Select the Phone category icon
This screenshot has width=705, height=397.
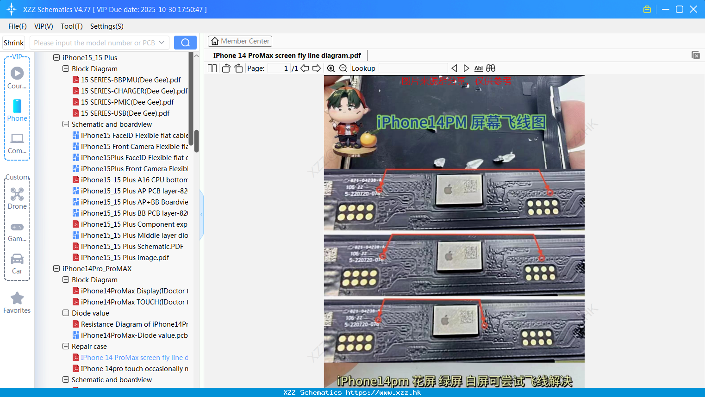(x=17, y=110)
